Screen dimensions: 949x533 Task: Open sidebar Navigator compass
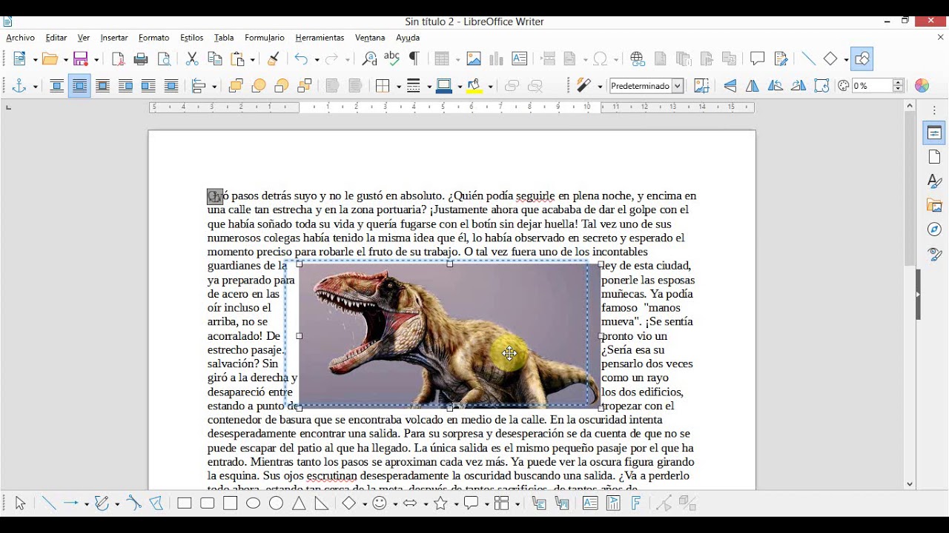click(x=934, y=230)
